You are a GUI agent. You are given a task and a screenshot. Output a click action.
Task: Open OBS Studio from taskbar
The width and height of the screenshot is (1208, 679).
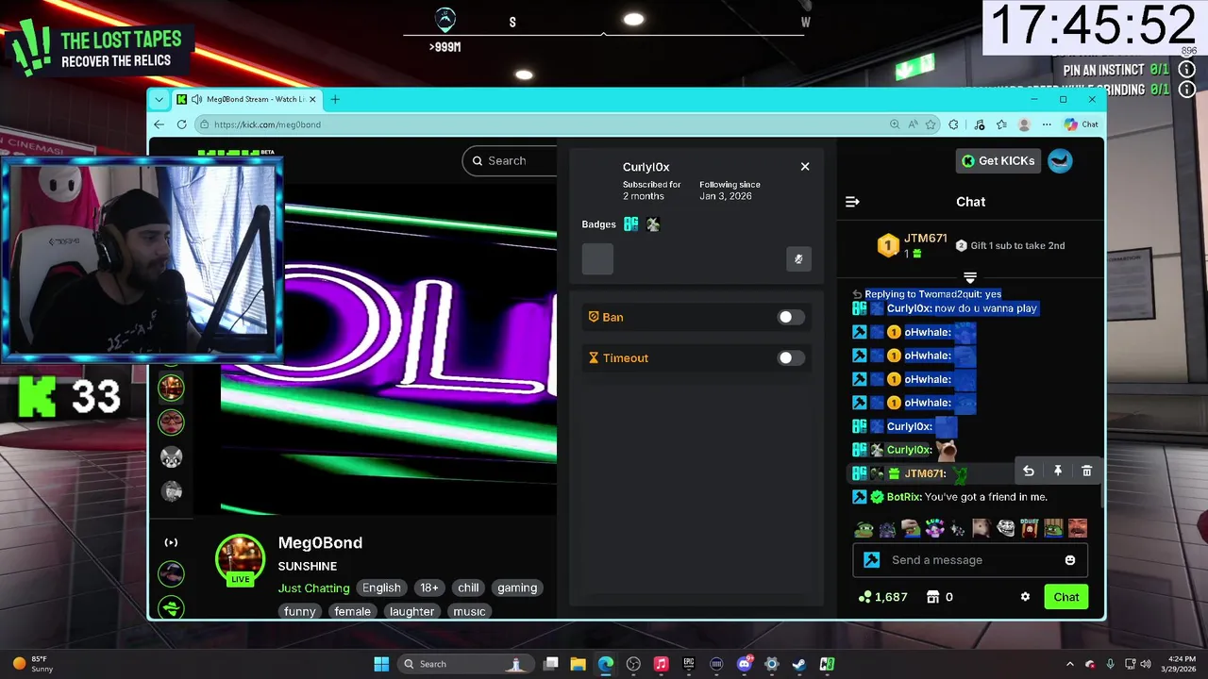point(633,664)
